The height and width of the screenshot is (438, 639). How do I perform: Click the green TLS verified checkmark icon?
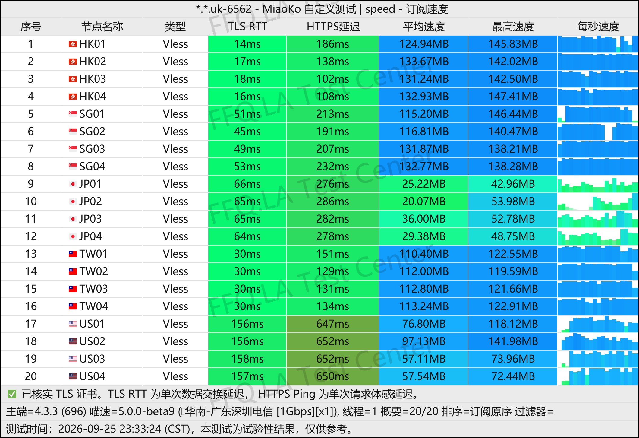pos(12,394)
